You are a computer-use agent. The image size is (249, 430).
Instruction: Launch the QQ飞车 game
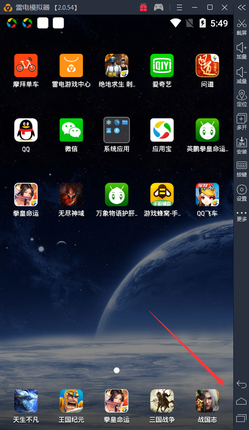207,194
